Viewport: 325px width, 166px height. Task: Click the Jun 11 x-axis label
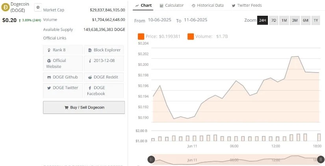192,146
